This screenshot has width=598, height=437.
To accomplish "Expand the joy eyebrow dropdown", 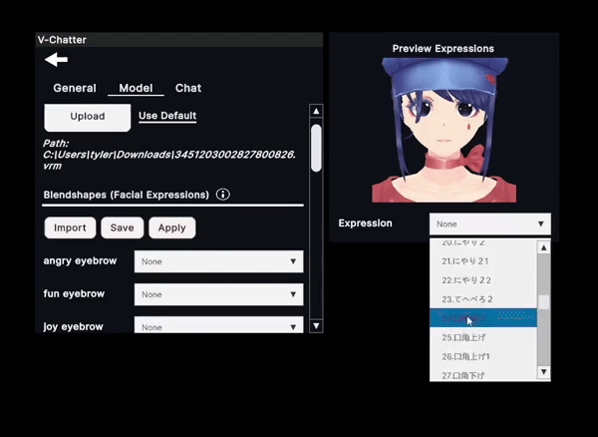I will (218, 325).
